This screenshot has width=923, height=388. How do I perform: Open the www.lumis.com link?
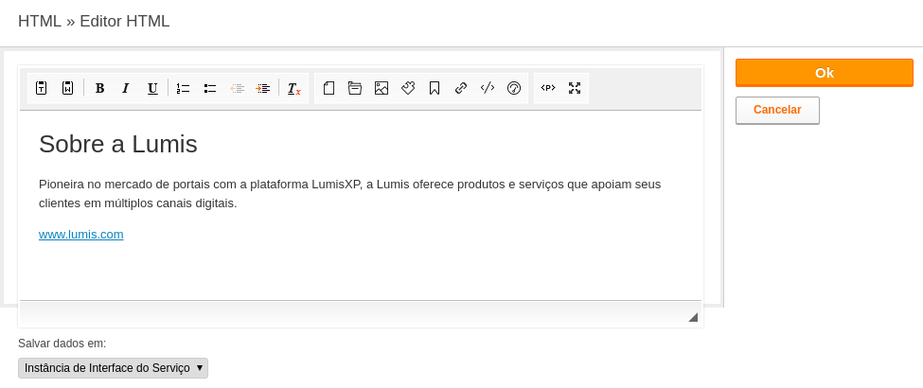coord(81,235)
